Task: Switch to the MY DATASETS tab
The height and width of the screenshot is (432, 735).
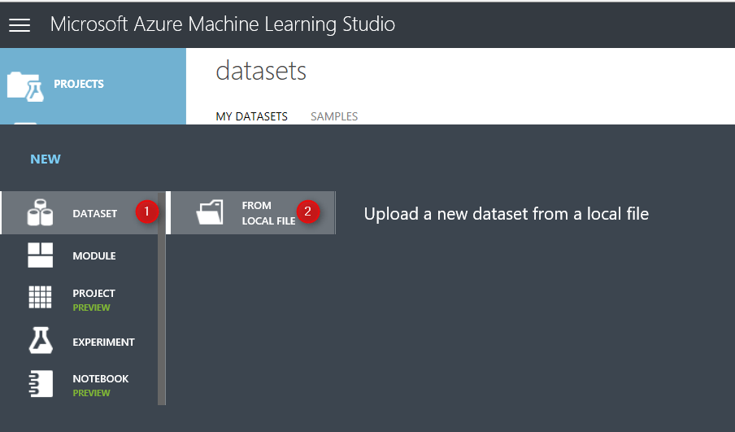Action: click(x=251, y=116)
